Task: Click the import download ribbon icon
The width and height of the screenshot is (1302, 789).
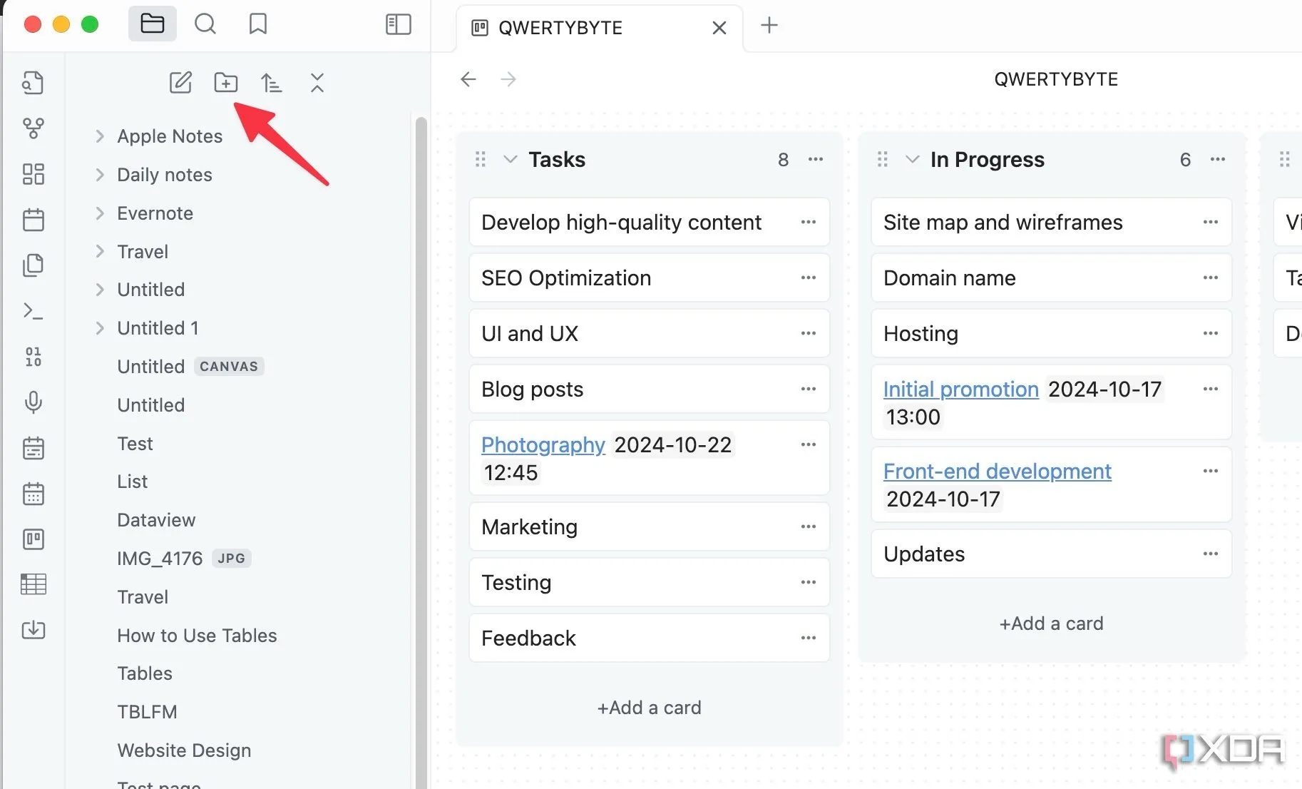Action: click(x=33, y=630)
